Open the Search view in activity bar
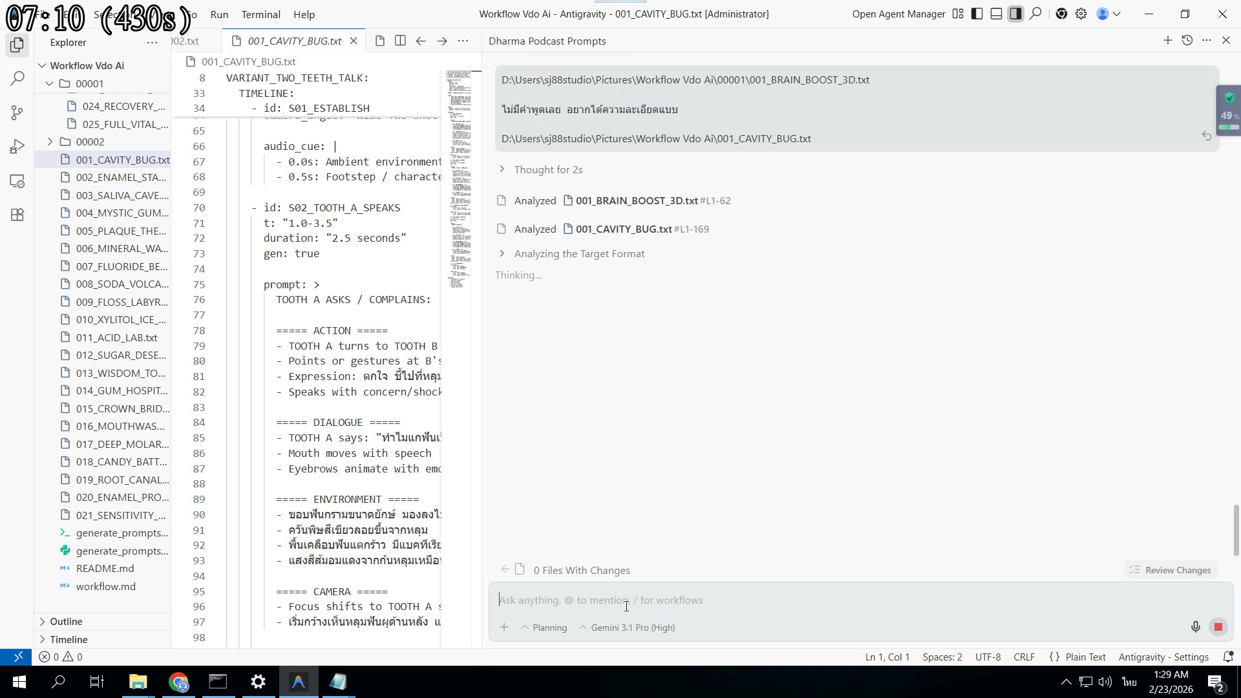 17,79
